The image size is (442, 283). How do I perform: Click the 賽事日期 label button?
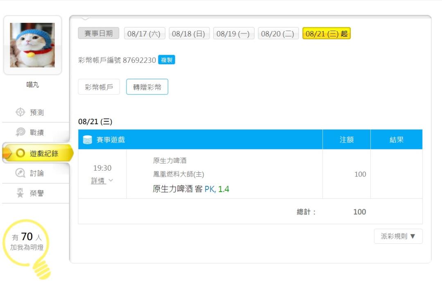click(98, 33)
